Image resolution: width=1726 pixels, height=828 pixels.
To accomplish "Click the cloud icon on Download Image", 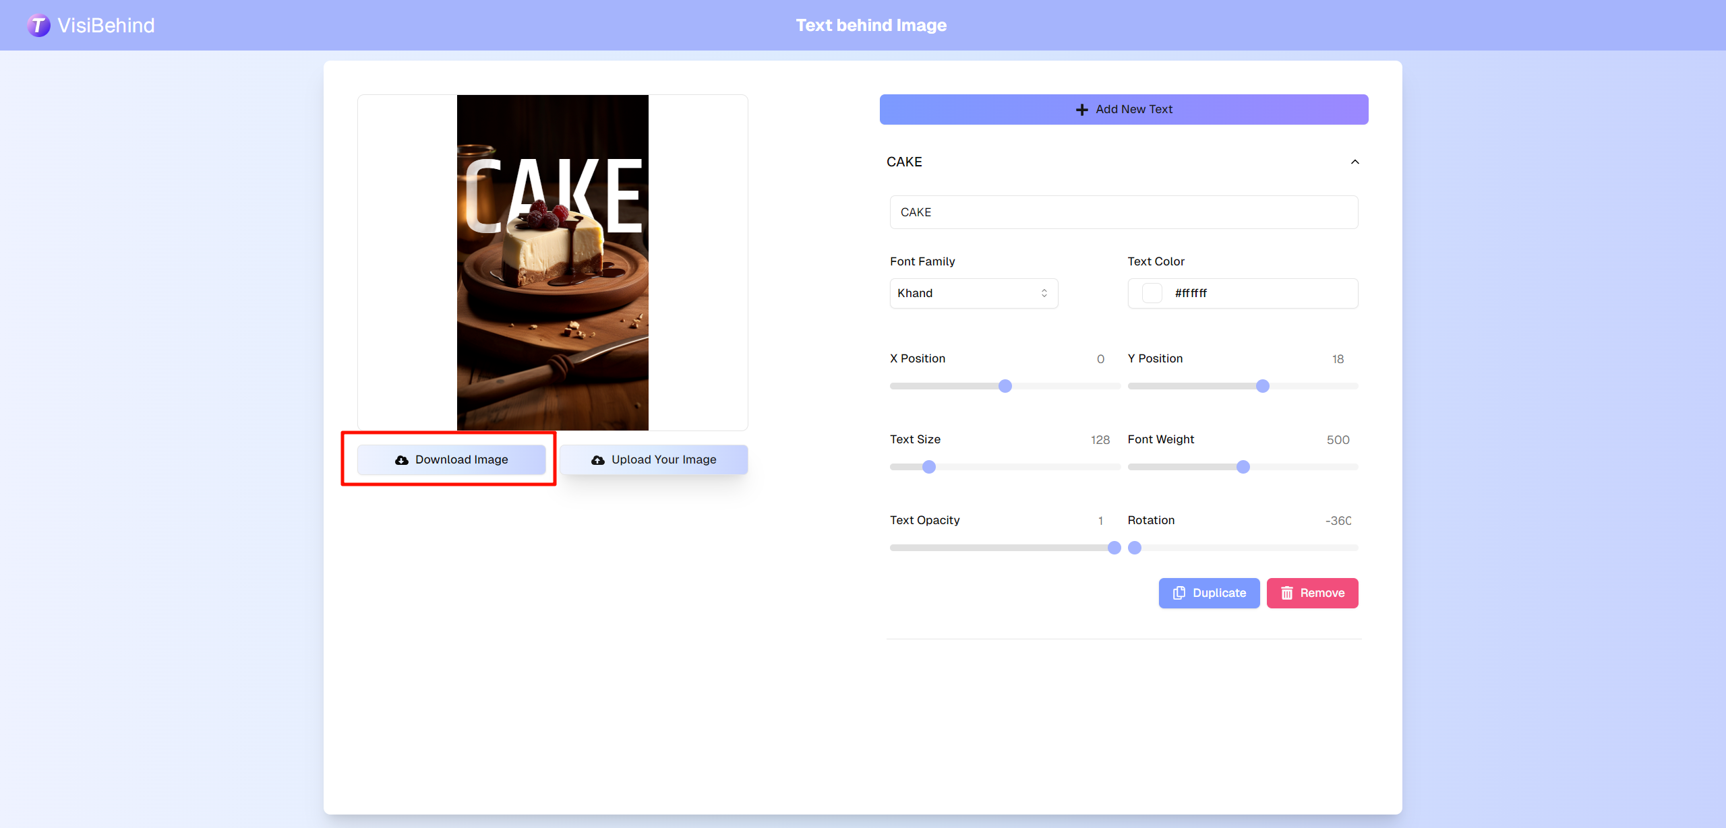I will click(402, 460).
